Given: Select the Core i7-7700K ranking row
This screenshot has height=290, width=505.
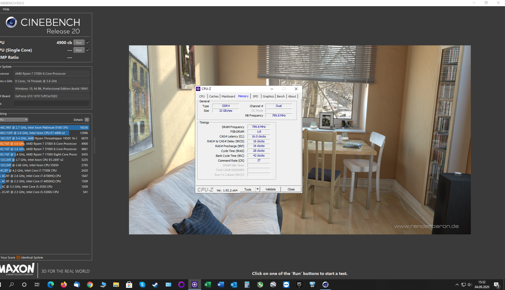Looking at the screenshot, I should 45,171.
